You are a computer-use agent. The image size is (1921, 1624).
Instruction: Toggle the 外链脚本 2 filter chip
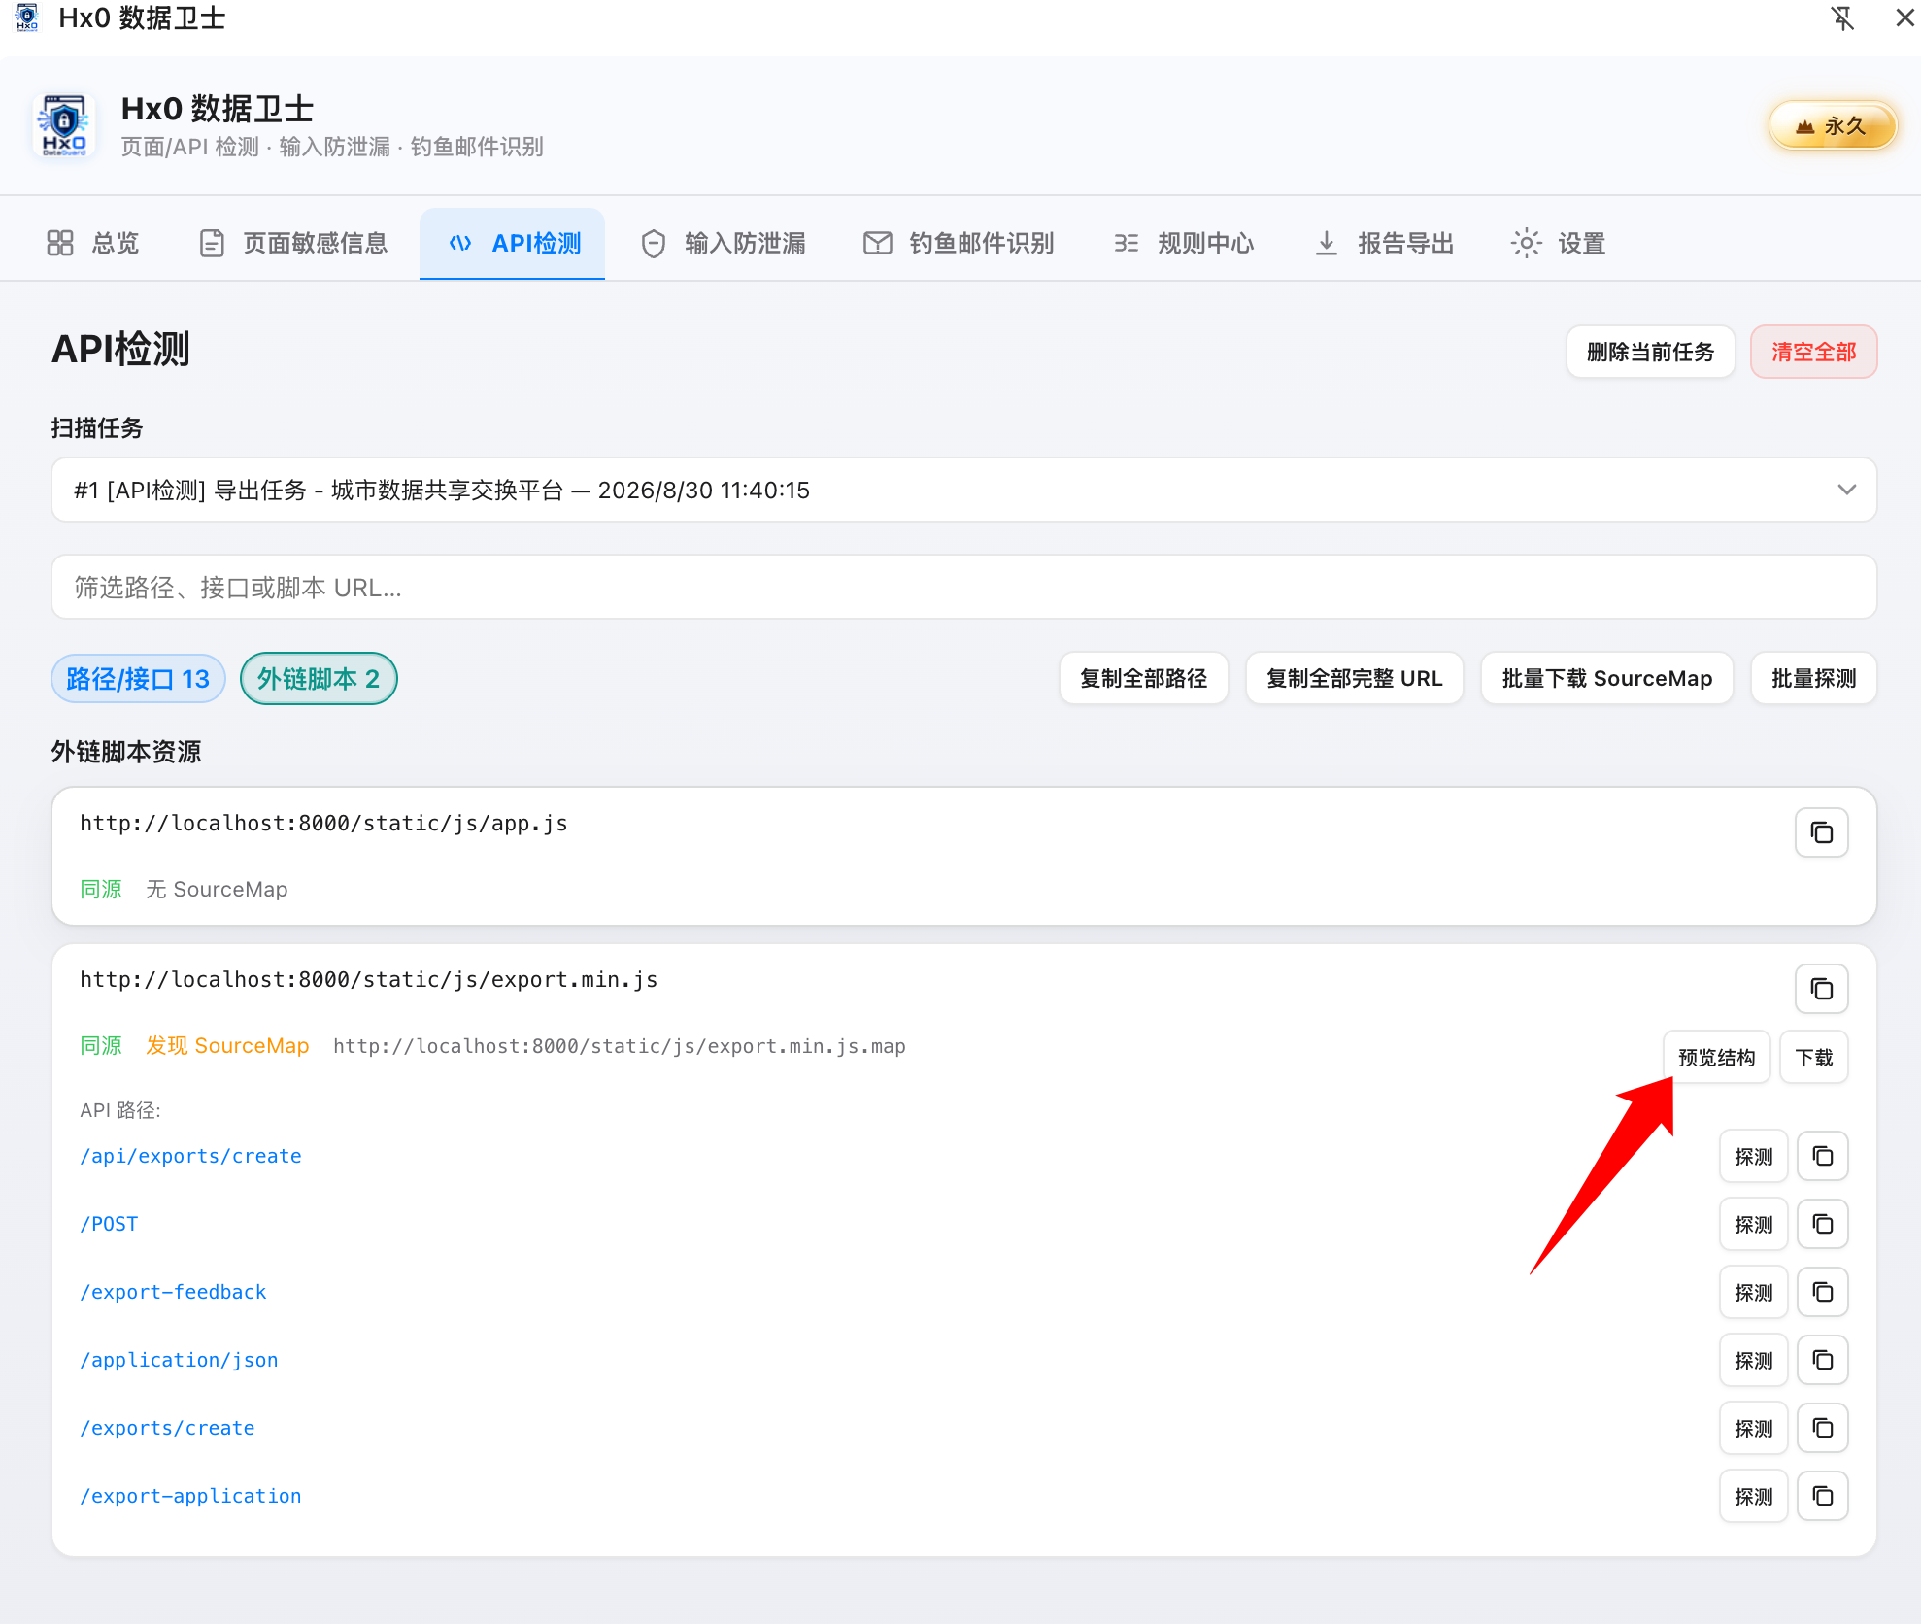[319, 678]
